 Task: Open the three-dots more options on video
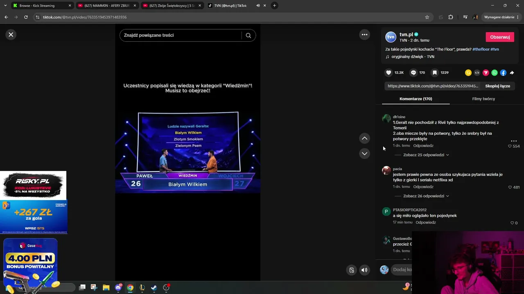tap(364, 35)
